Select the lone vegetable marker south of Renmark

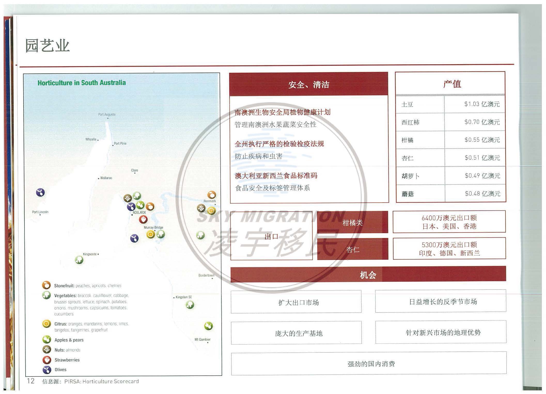pyautogui.click(x=200, y=235)
